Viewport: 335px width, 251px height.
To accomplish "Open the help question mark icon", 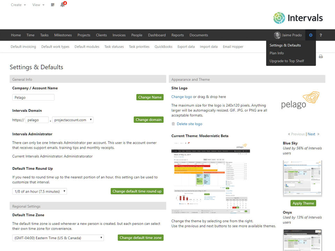I will (321, 35).
